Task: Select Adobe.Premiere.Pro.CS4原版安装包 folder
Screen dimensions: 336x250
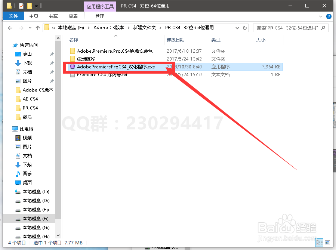Action: (x=114, y=51)
